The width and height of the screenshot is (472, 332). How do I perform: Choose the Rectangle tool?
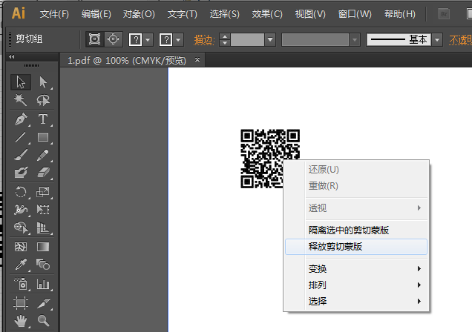point(43,137)
